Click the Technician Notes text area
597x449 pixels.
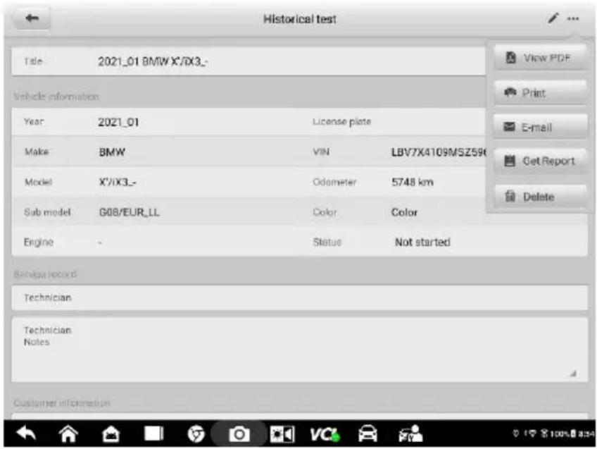(x=300, y=350)
